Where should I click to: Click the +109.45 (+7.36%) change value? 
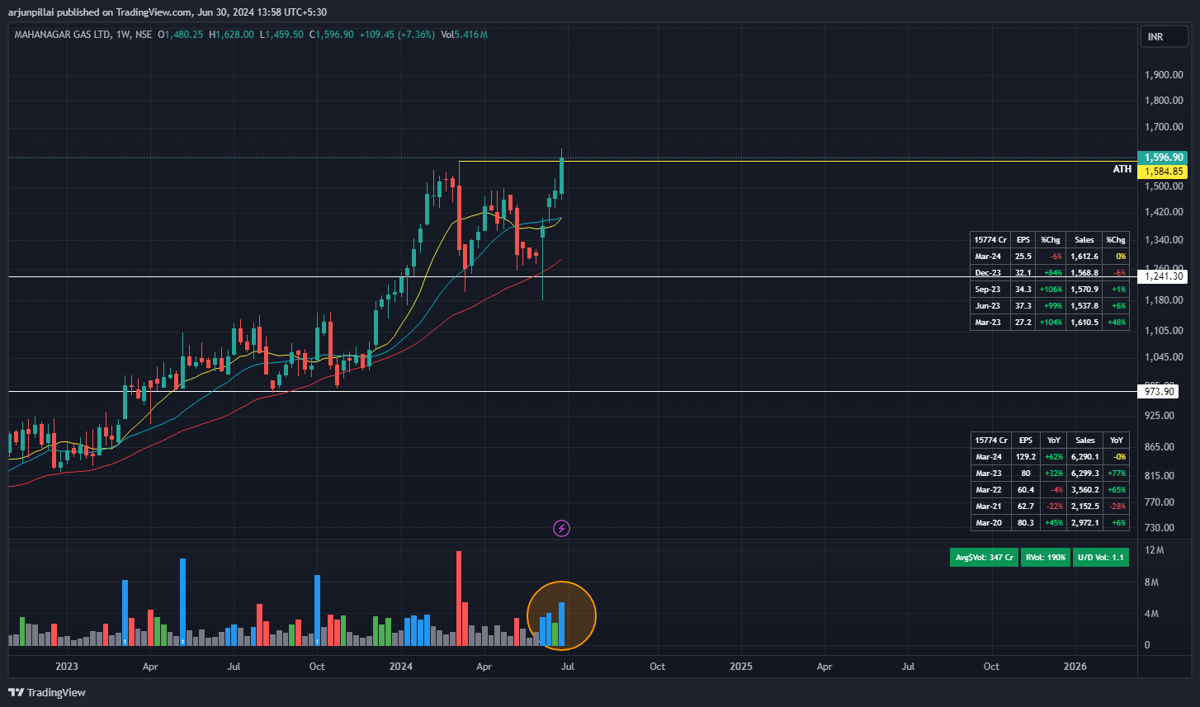[x=396, y=35]
